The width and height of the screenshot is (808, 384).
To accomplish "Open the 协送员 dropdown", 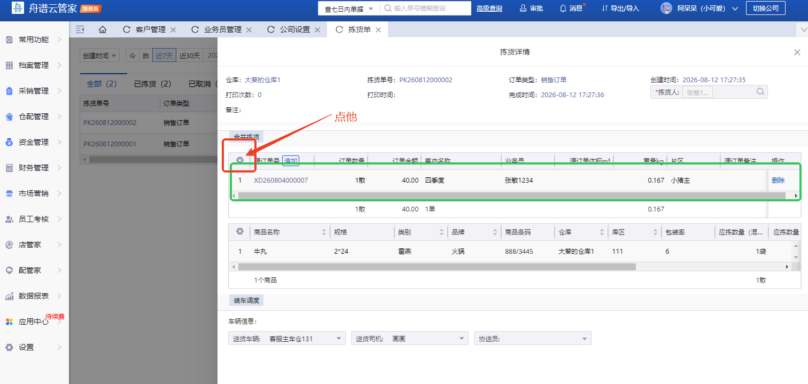I will pyautogui.click(x=533, y=339).
